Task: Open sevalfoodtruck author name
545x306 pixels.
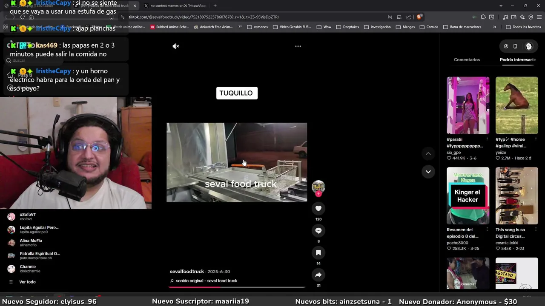Action: (x=187, y=272)
